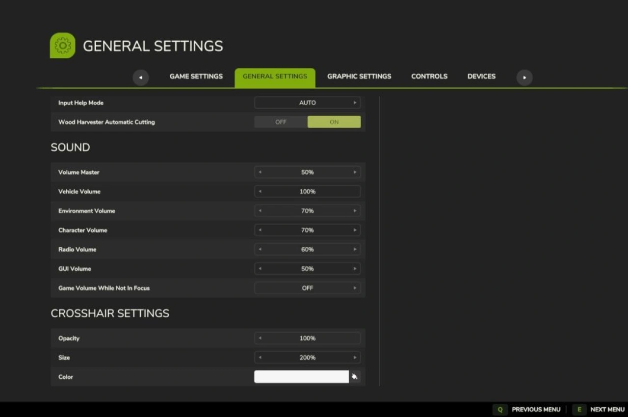628x417 pixels.
Task: Open the Controls tab
Action: [429, 77]
